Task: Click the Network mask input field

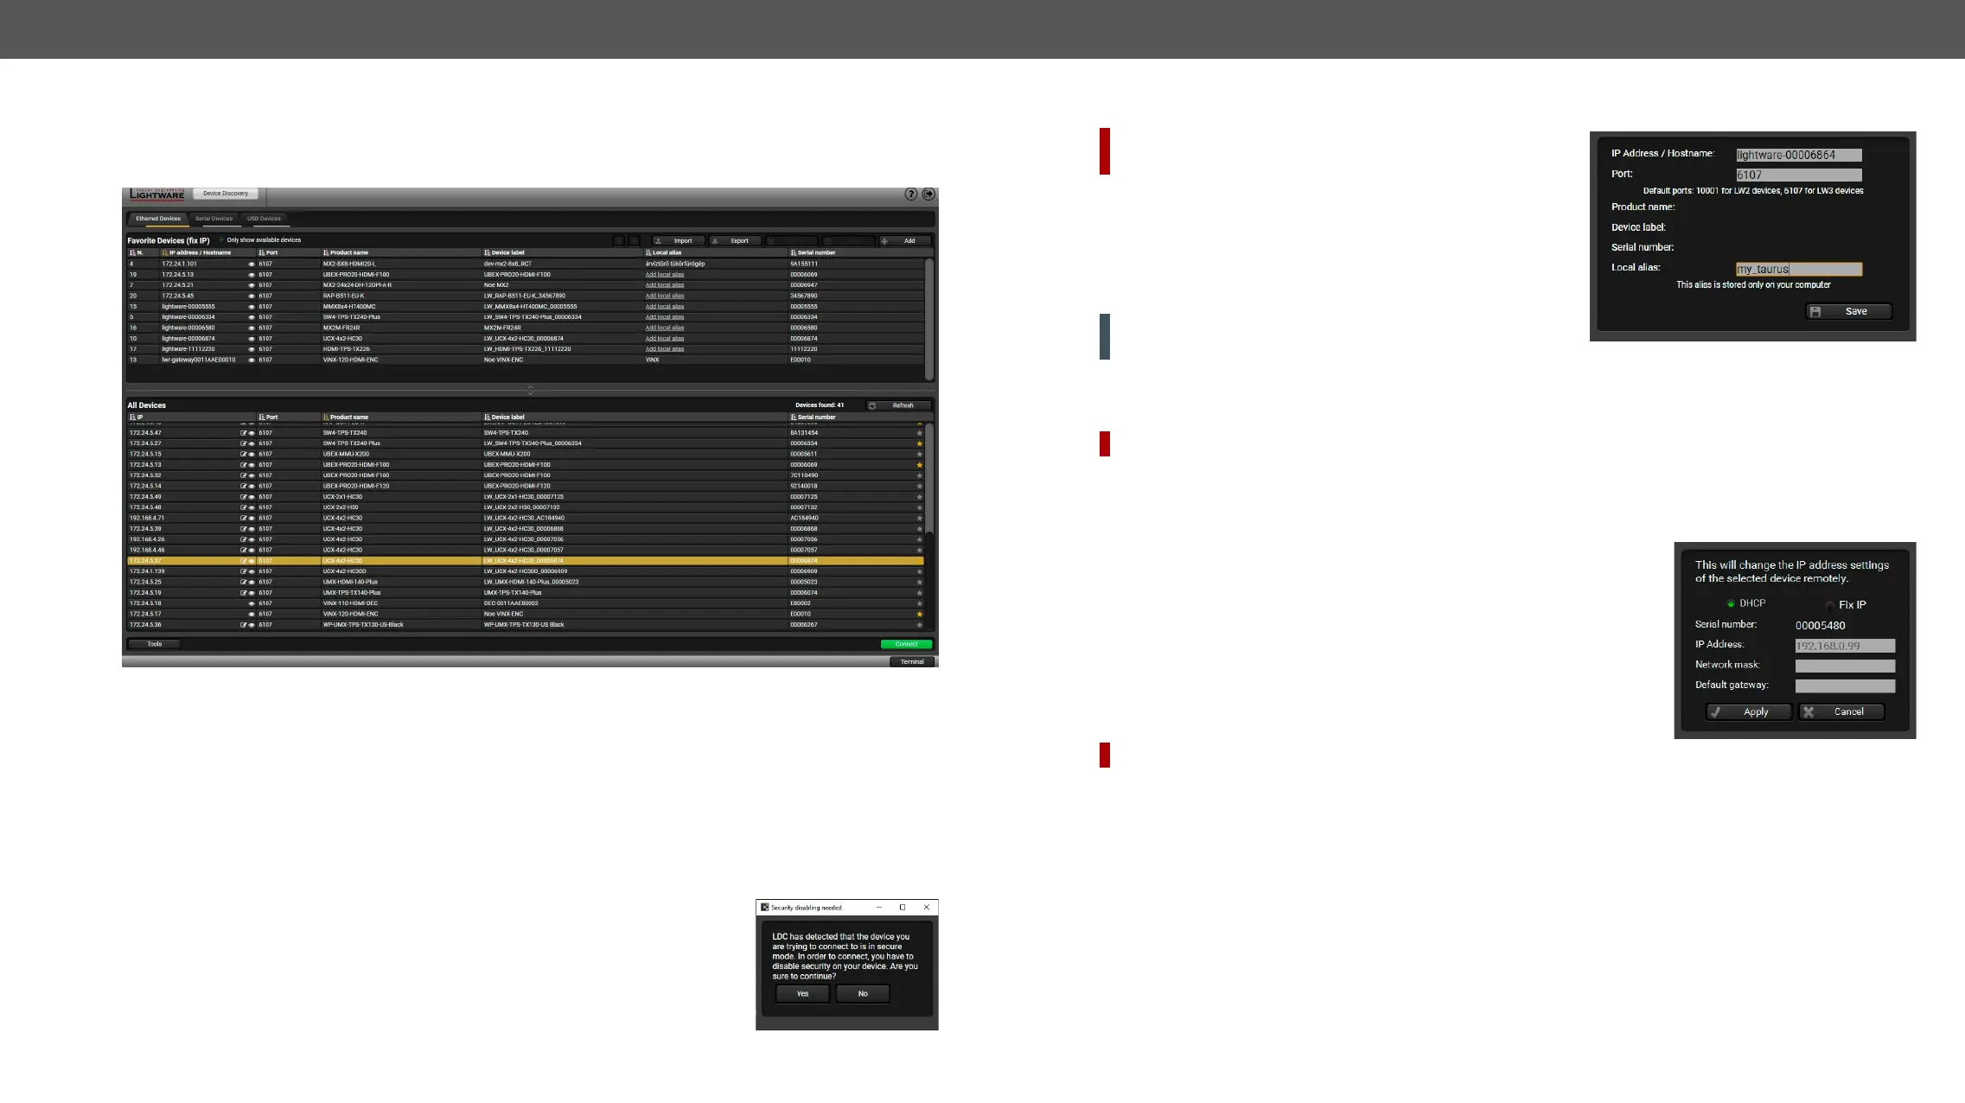Action: [1845, 666]
